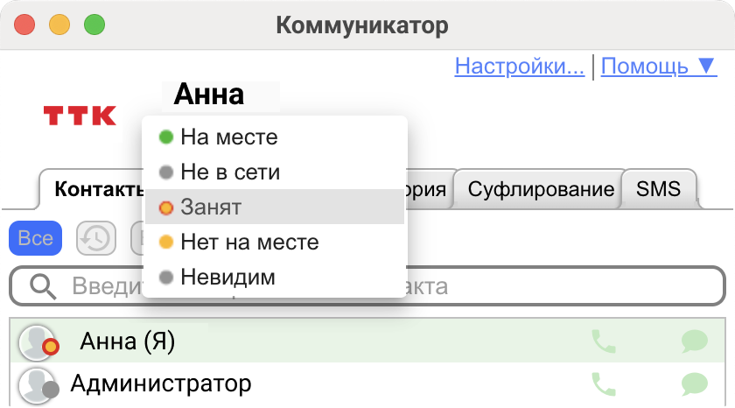Toggle the Все contacts filter
This screenshot has width=735, height=408.
[x=36, y=238]
